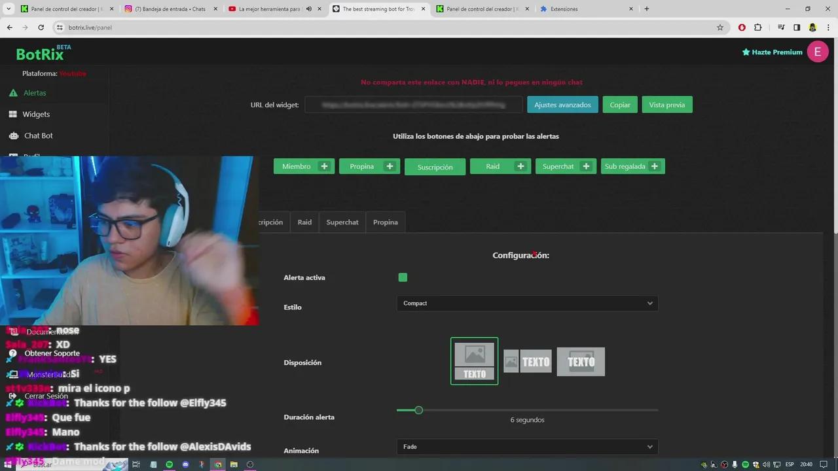Open Spotify from the taskbar
The image size is (838, 471).
coord(169,464)
